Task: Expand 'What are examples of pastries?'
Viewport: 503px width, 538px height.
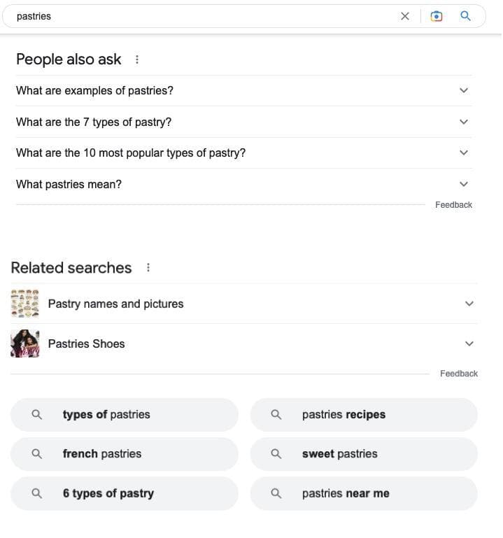Action: 462,90
